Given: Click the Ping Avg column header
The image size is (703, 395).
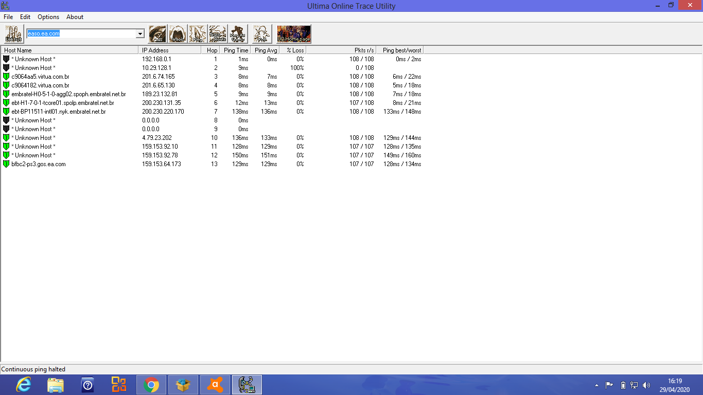Looking at the screenshot, I should [x=265, y=50].
